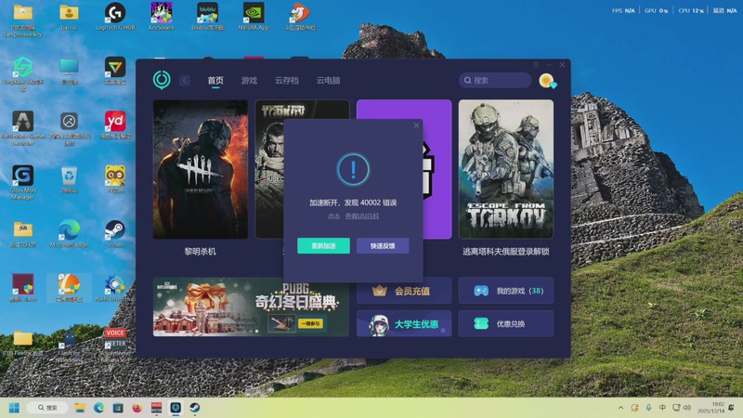This screenshot has width=743, height=418.
Task: Open the Gloss Mod Manager icon
Action: [x=22, y=182]
